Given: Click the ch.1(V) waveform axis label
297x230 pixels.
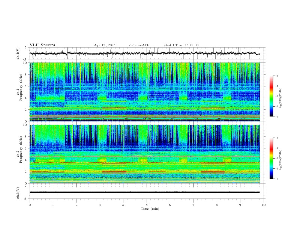Looking at the screenshot, I should tap(18, 53).
